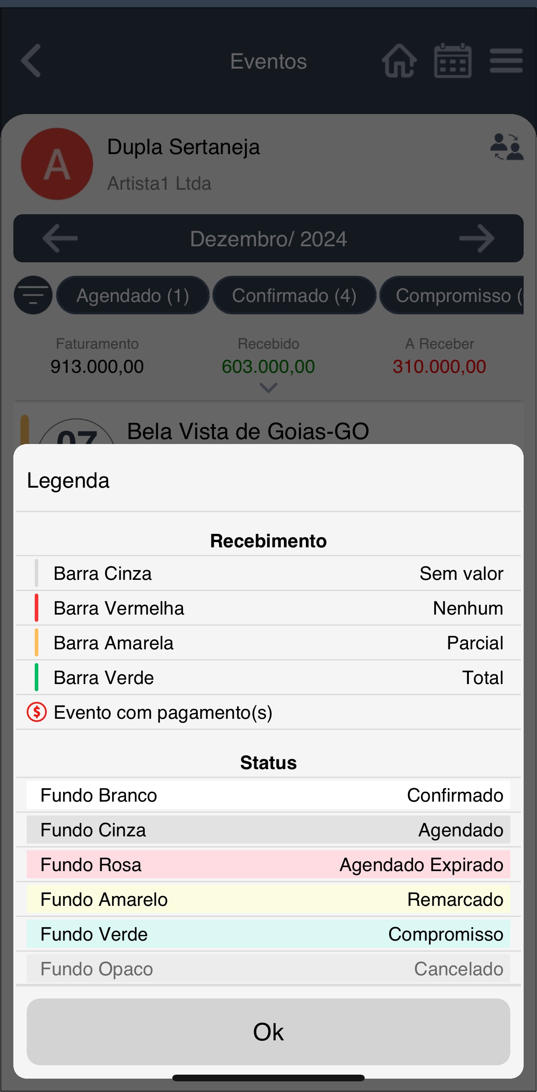This screenshot has height=1092, width=537.
Task: Select the Fundo Rosa Agendado Expirado row
Action: click(268, 864)
